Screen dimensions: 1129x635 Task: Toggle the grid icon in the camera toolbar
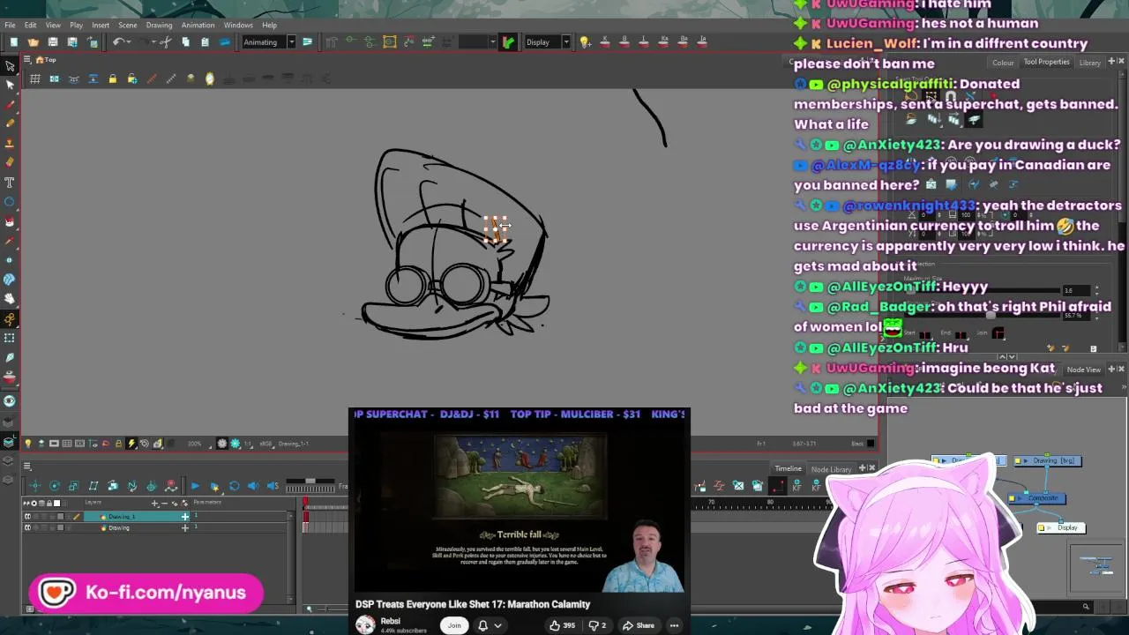[34, 79]
